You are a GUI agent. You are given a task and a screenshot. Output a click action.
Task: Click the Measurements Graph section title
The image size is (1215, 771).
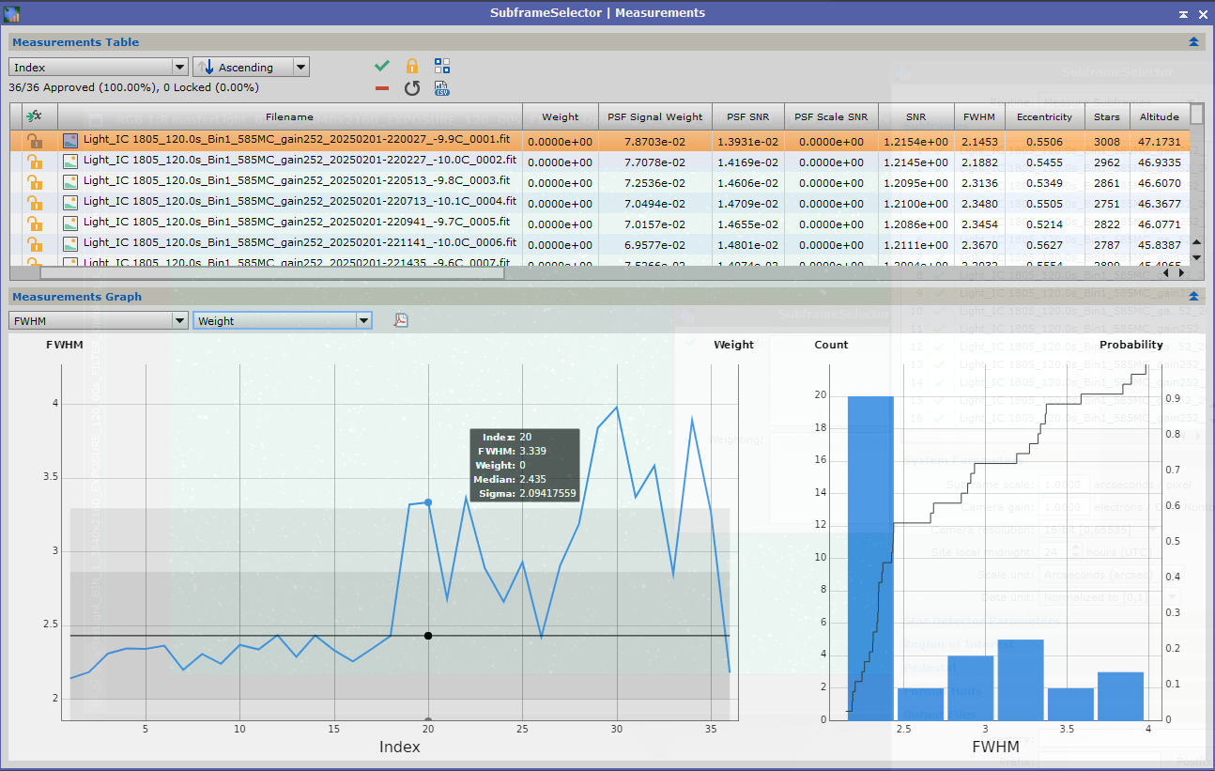pos(77,297)
